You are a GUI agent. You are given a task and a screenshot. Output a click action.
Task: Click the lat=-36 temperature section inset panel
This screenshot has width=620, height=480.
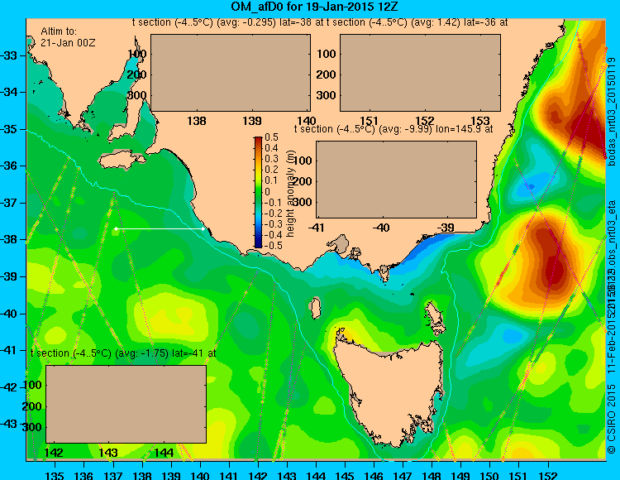[x=420, y=73]
